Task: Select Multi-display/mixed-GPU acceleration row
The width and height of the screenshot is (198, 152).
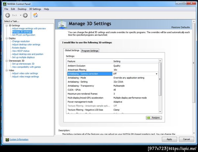Action: pos(113,98)
